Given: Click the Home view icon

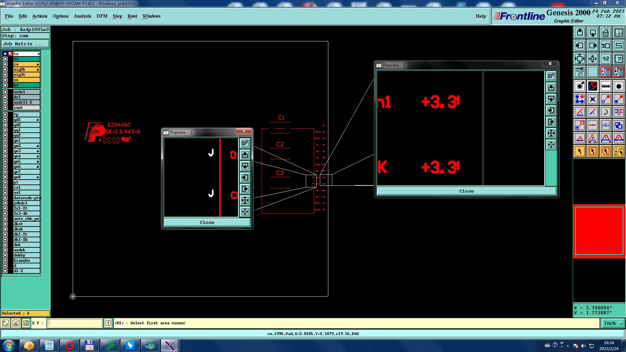Looking at the screenshot, I should [x=605, y=33].
